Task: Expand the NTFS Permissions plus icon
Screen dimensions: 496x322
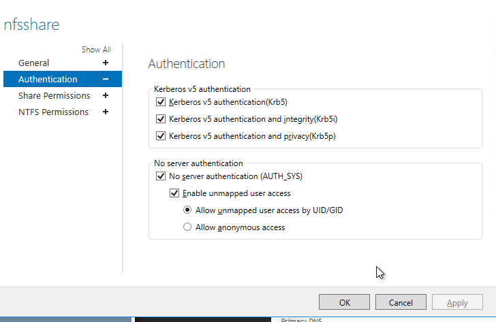Action: tap(106, 112)
